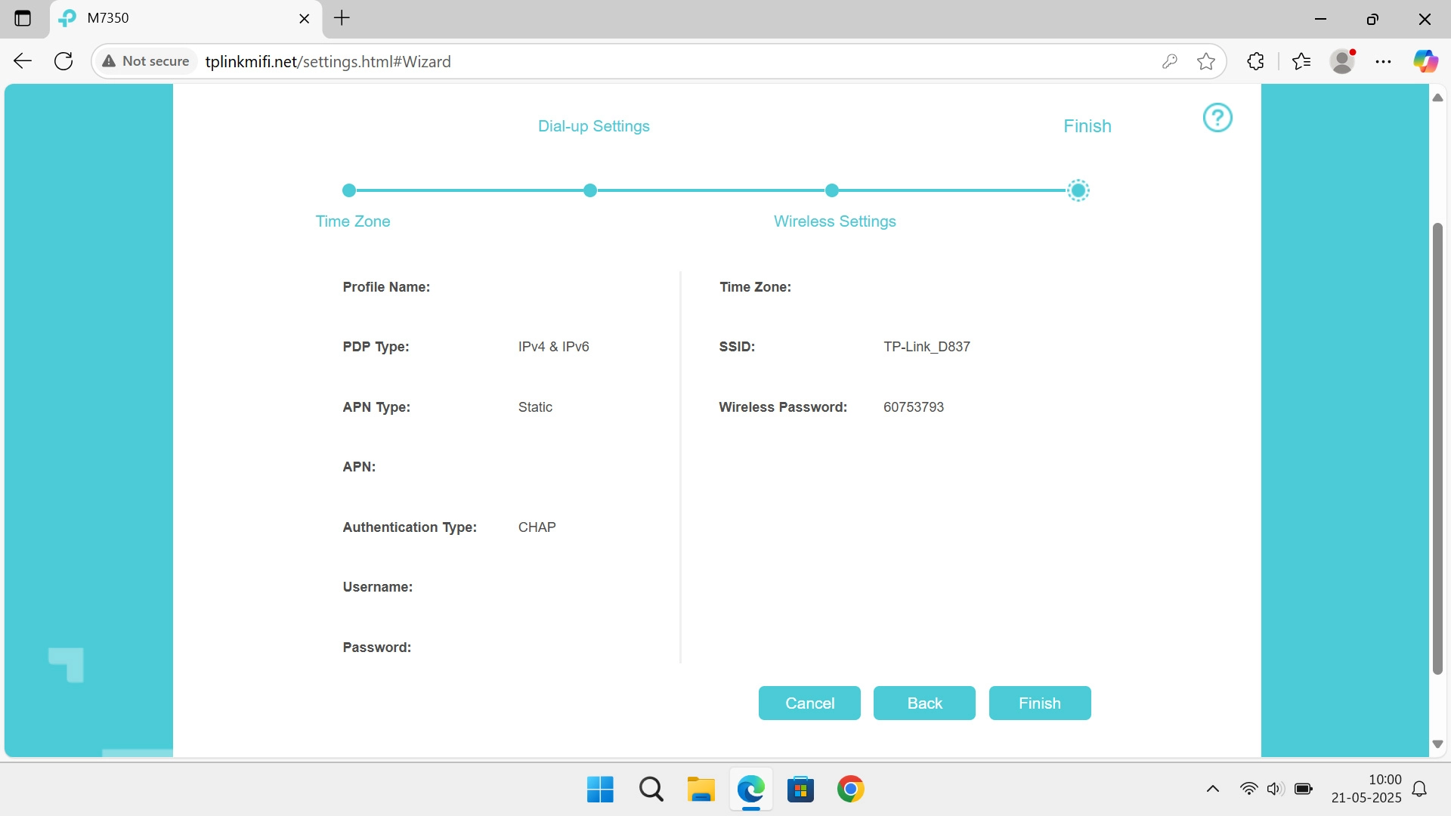Click the Back button
The image size is (1451, 816).
tap(924, 703)
